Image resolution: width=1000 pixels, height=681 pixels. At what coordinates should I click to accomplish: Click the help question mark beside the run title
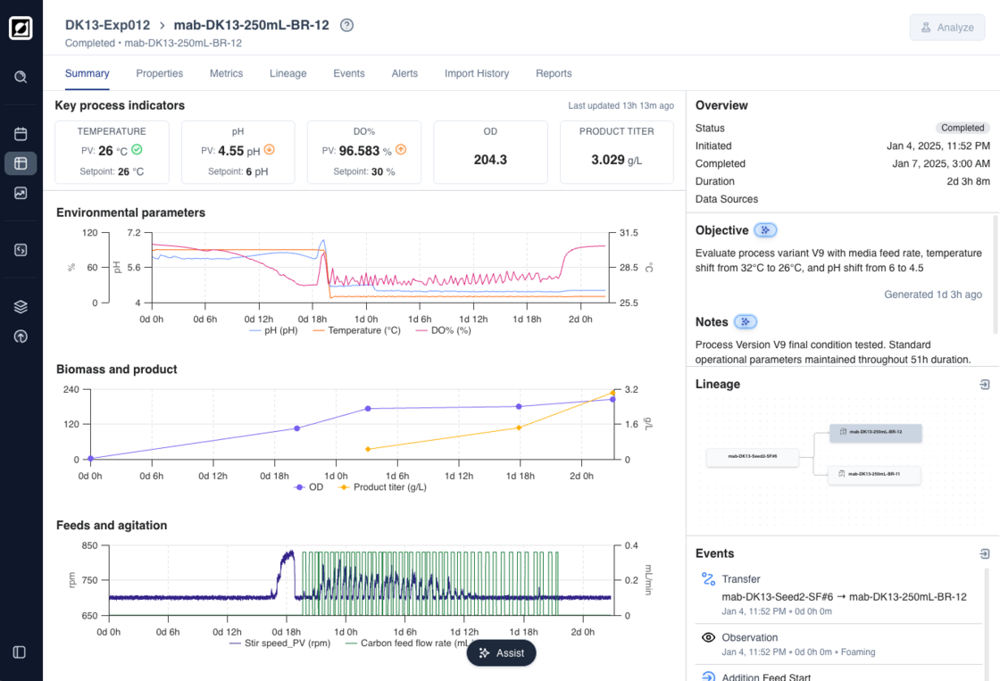[347, 25]
